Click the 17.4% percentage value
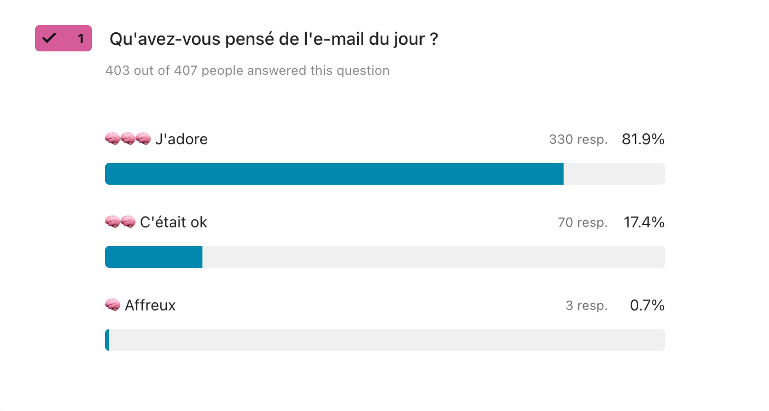The height and width of the screenshot is (411, 769). (x=644, y=222)
